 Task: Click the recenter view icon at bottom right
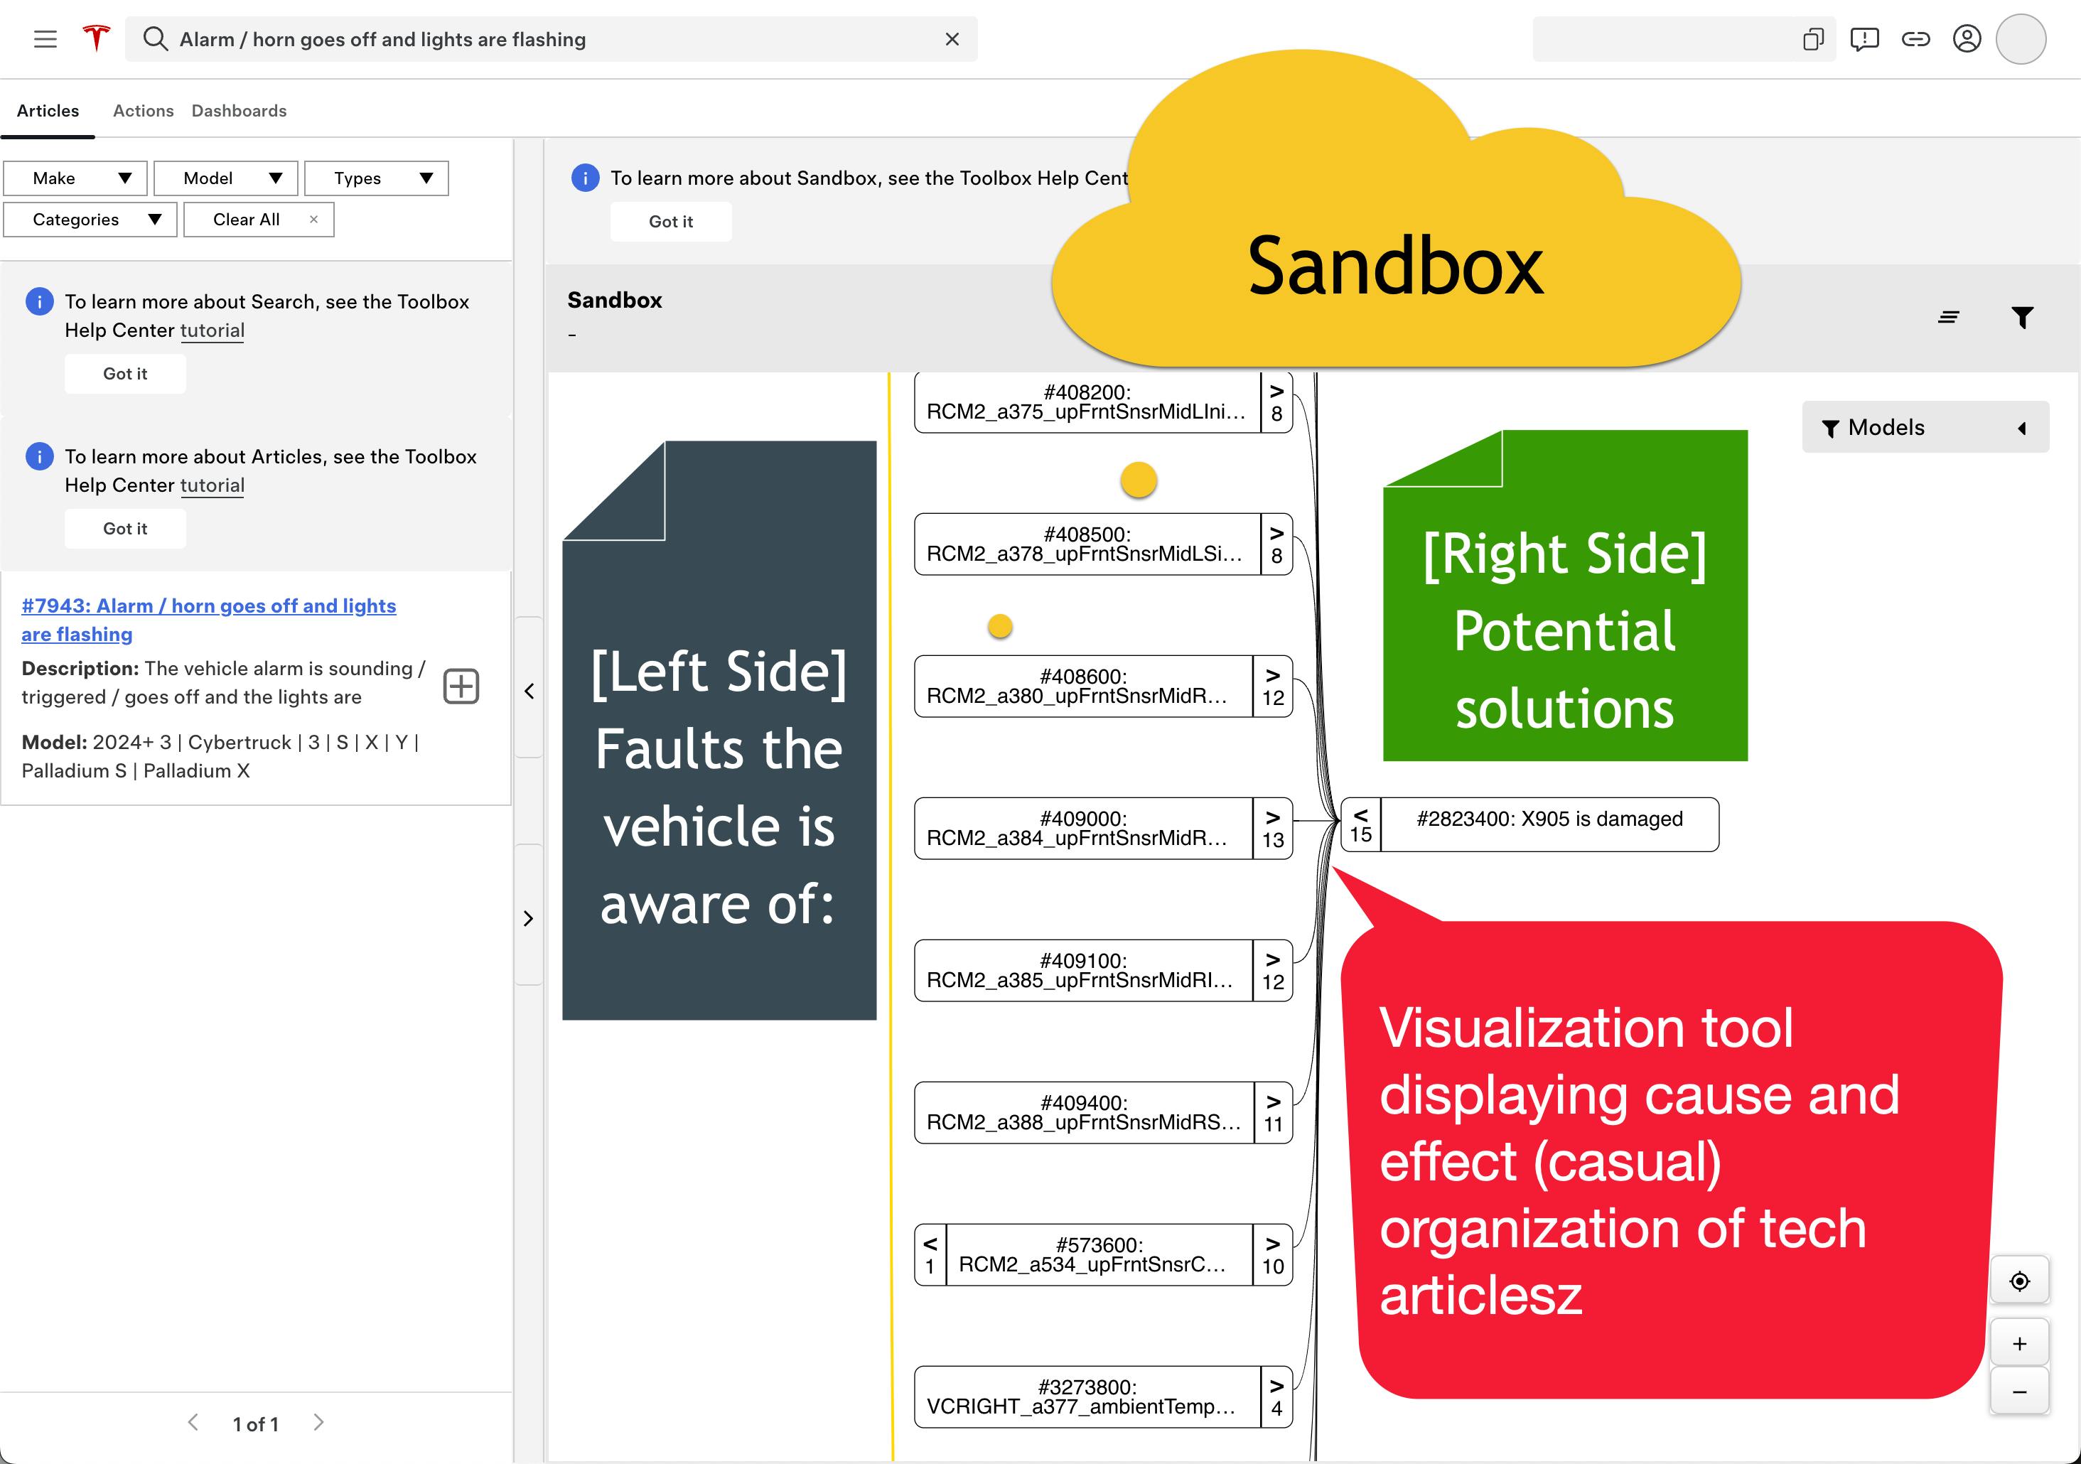(x=2019, y=1280)
